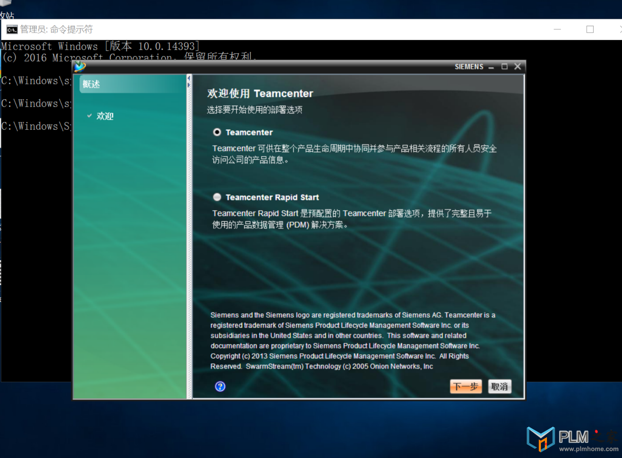622x458 pixels.
Task: Minimize the Siemens installer window
Action: pyautogui.click(x=491, y=67)
